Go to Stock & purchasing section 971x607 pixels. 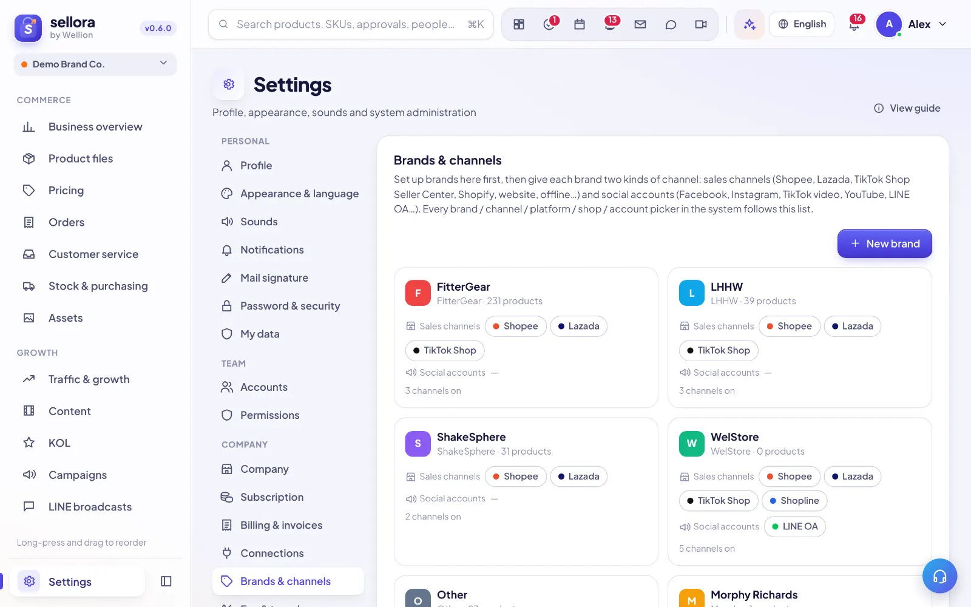point(95,286)
